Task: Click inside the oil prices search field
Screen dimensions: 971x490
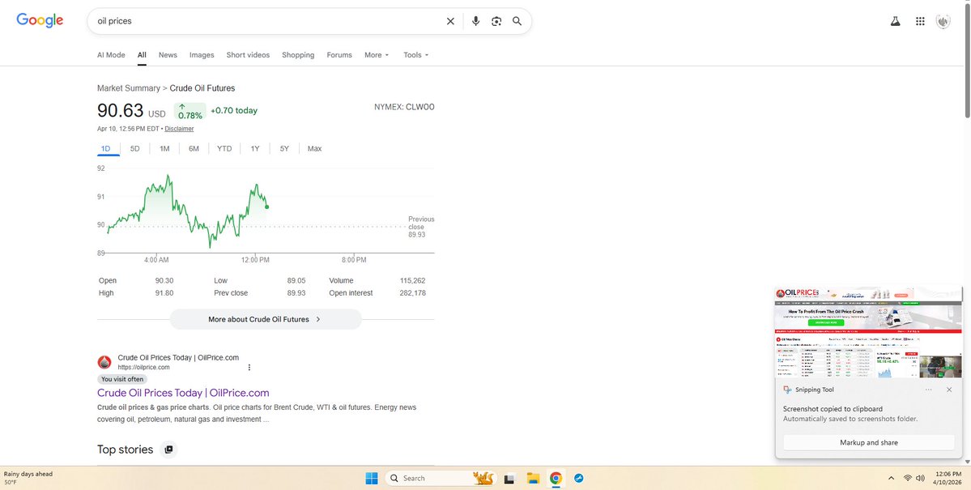Action: tap(266, 21)
